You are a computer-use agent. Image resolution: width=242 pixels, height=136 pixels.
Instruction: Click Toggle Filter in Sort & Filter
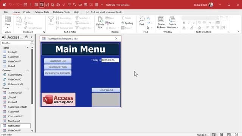pyautogui.click(x=84, y=28)
